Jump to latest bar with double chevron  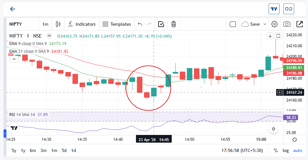click(274, 129)
